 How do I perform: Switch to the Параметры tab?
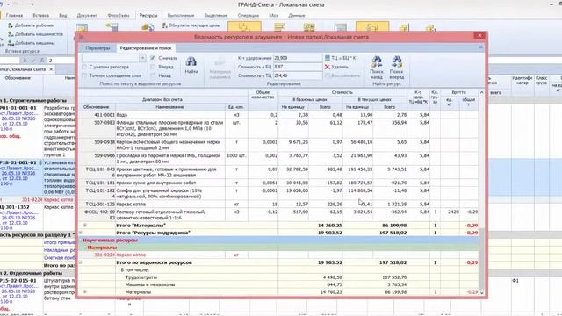(x=97, y=48)
